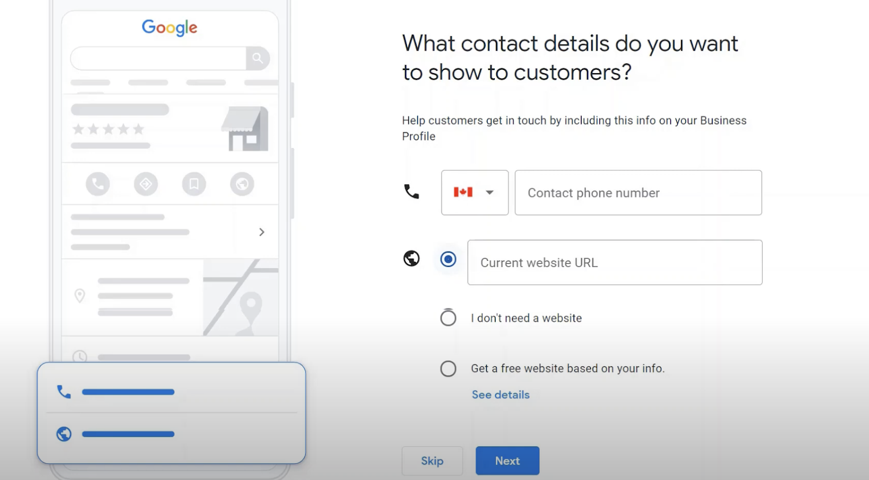Viewport: 869px width, 480px height.
Task: Click the Skip button
Action: click(432, 461)
